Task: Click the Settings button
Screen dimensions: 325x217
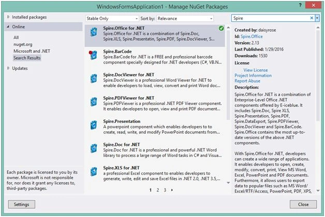Action: [22, 205]
